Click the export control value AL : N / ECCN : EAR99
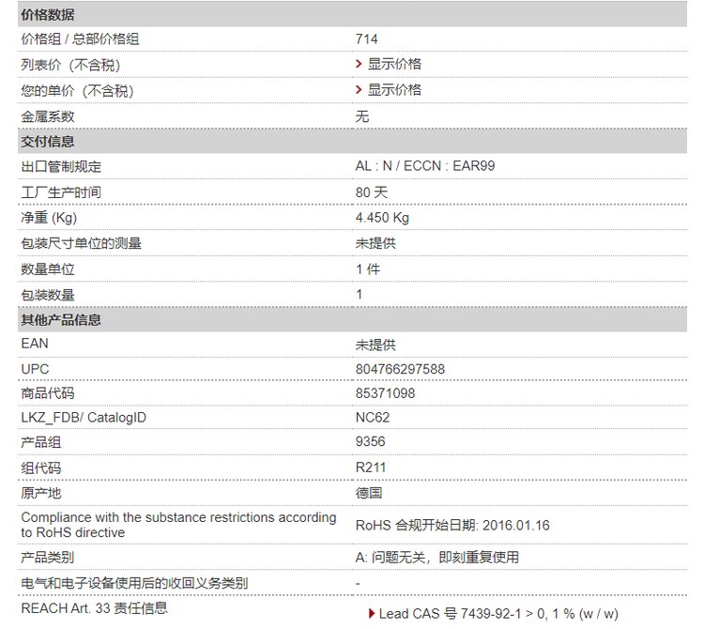The width and height of the screenshot is (704, 629). tap(425, 166)
